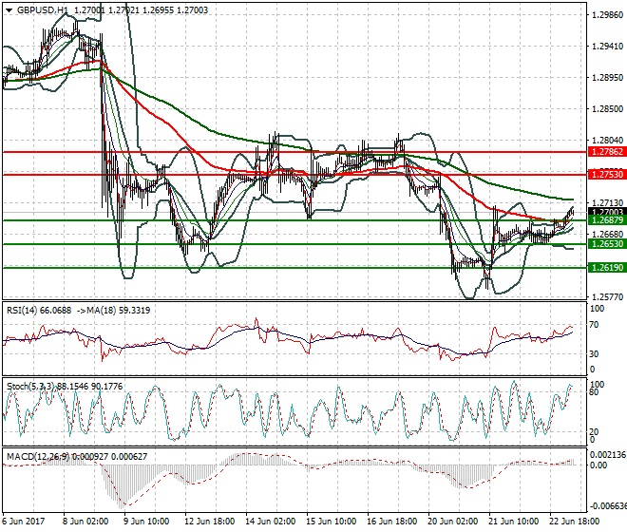The height and width of the screenshot is (532, 627).
Task: Click the green 1.26530 price level tag
Action: click(603, 244)
